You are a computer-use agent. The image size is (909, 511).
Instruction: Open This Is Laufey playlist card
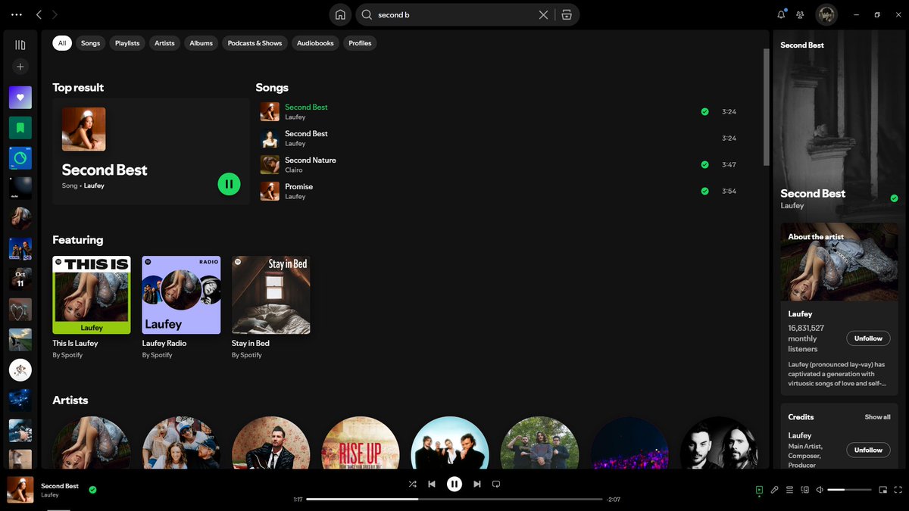tap(92, 307)
